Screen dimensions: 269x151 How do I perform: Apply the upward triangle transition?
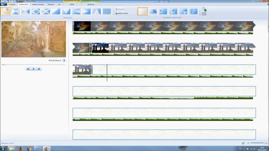click(x=97, y=11)
